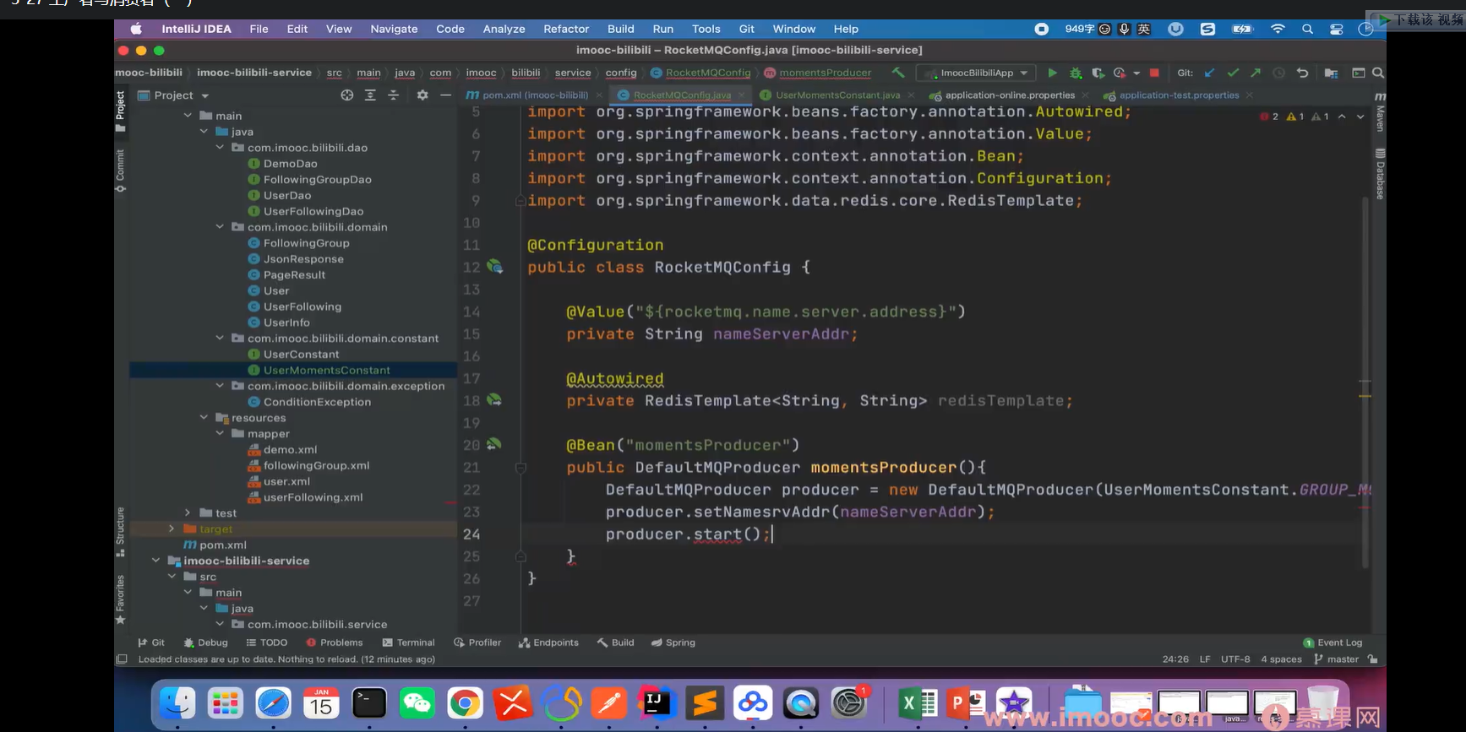1466x732 pixels.
Task: Expand the test folder in Project tree
Action: point(188,513)
